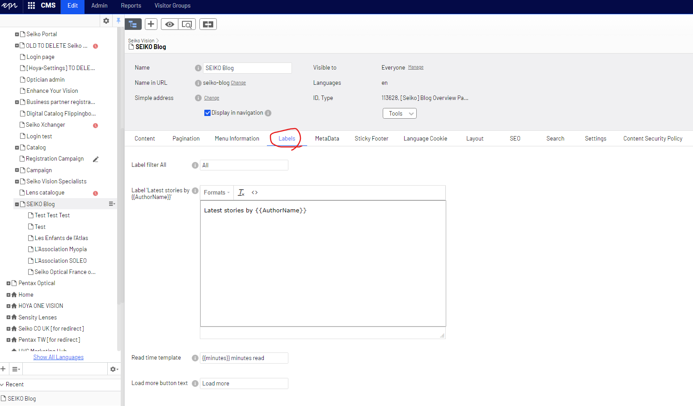This screenshot has width=693, height=406.
Task: Open the eye preview view icon
Action: point(169,24)
